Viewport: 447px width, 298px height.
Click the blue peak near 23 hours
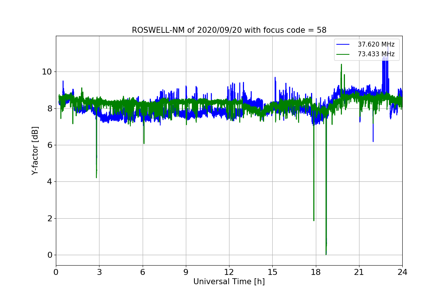[x=388, y=48]
